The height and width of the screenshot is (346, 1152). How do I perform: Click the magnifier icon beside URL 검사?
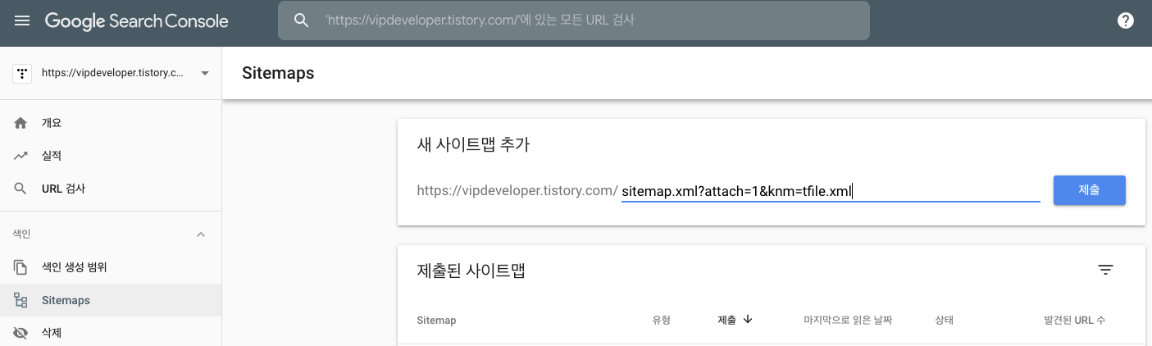click(x=21, y=189)
